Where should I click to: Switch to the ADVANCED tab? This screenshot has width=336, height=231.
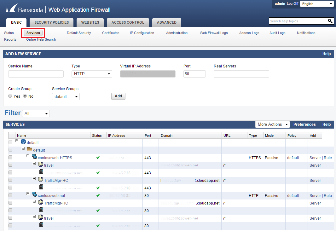point(167,22)
